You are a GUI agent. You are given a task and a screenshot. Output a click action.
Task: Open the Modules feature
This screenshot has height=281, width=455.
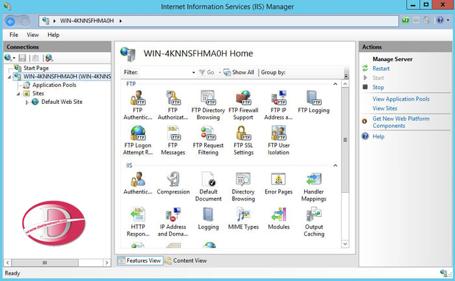pos(279,218)
